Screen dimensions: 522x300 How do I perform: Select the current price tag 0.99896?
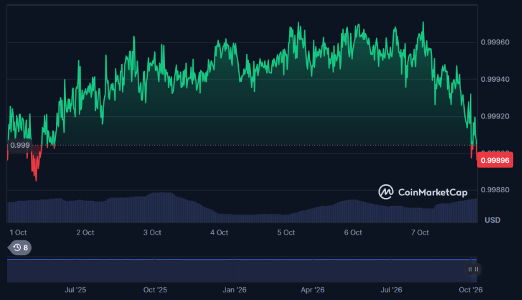coord(495,160)
